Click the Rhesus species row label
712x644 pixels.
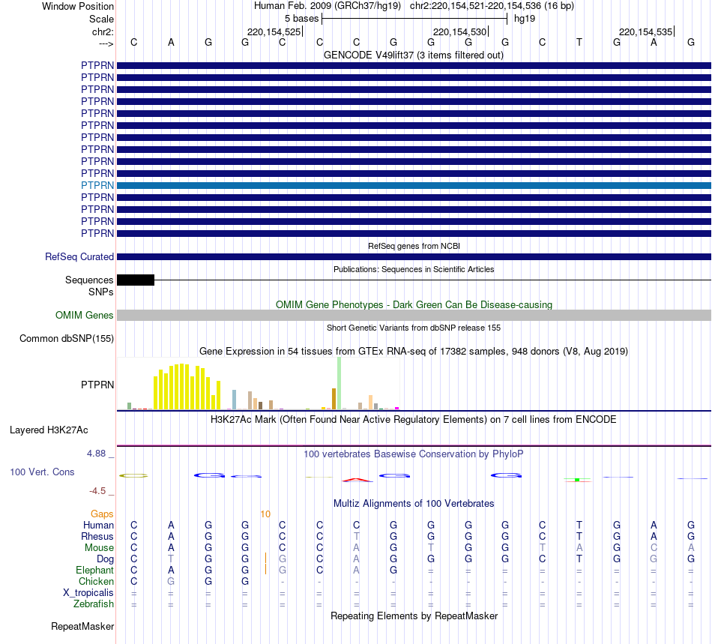[x=97, y=536]
